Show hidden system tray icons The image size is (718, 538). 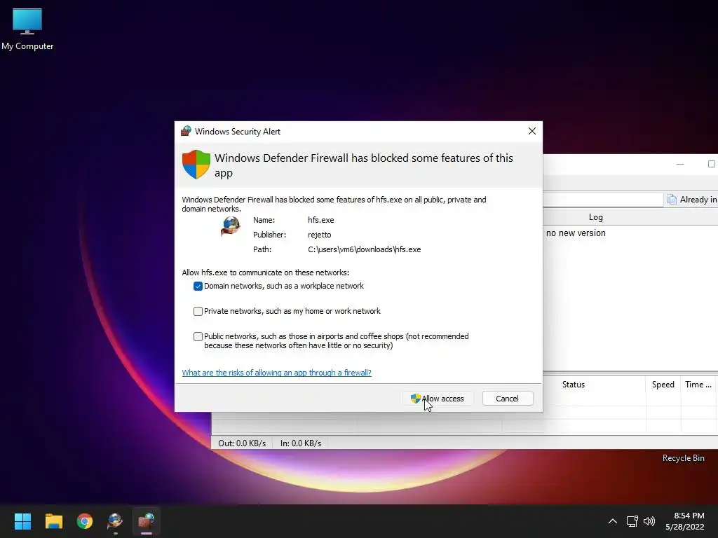coord(612,521)
